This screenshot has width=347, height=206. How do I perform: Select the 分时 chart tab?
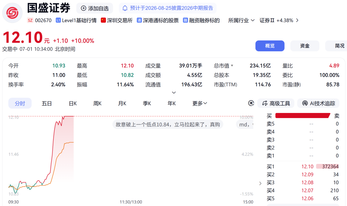pyautogui.click(x=20, y=103)
